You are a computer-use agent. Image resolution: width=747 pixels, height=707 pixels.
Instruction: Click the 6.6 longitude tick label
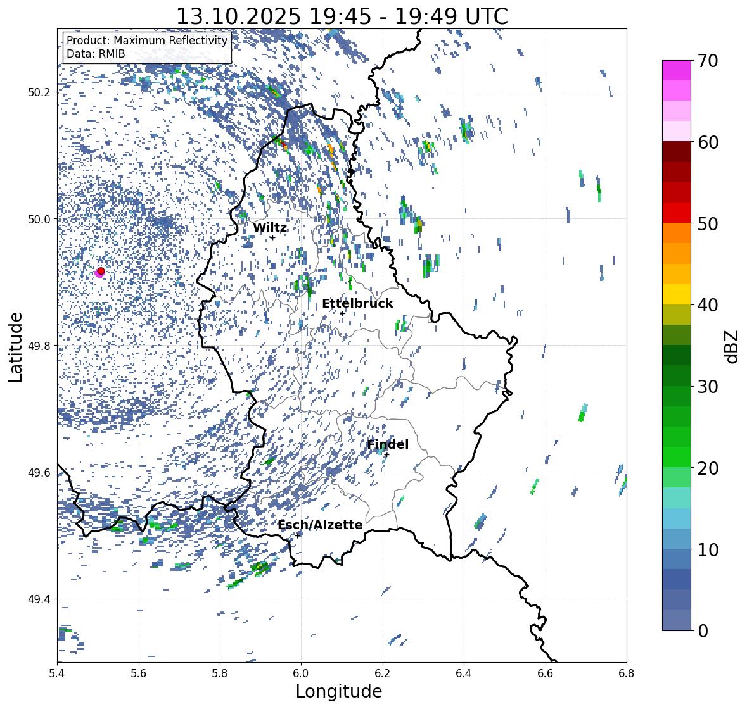(545, 673)
